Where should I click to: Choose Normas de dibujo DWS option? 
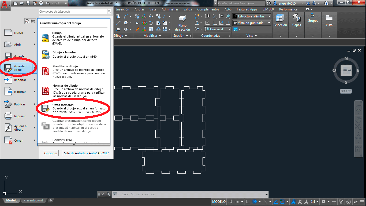pos(74,91)
